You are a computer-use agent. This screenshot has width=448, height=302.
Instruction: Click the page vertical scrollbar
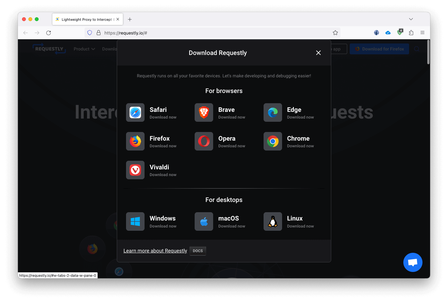coord(428,52)
